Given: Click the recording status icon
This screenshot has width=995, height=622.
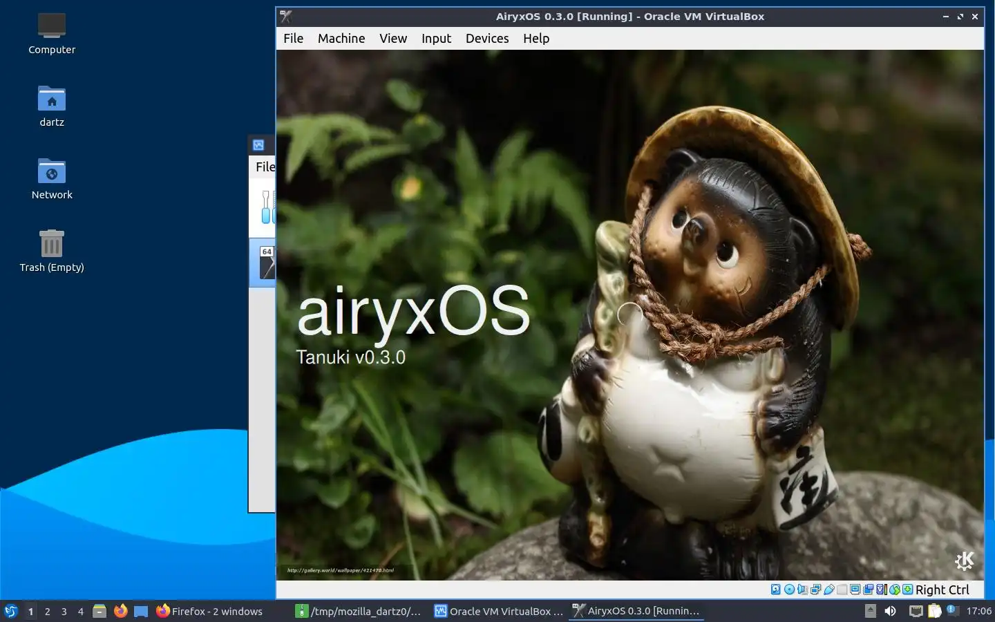Looking at the screenshot, I should coord(869,590).
